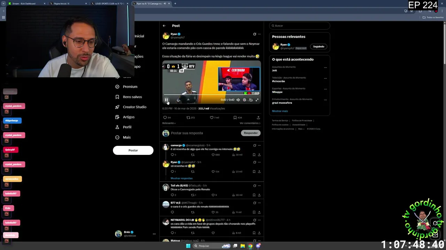Image resolution: width=446 pixels, height=250 pixels.
Task: Like Tell sfc's reply with 9 likes
Action: click(214, 195)
